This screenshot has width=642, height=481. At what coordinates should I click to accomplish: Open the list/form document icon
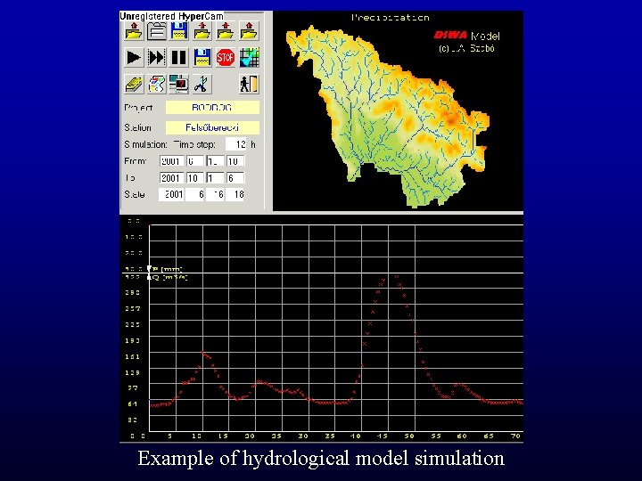(x=157, y=31)
